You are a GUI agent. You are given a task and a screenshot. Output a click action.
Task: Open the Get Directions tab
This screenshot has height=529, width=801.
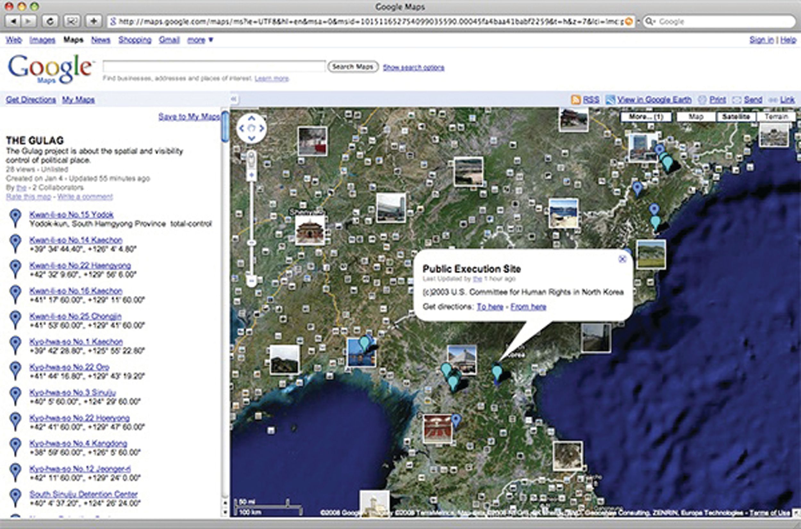pos(31,99)
